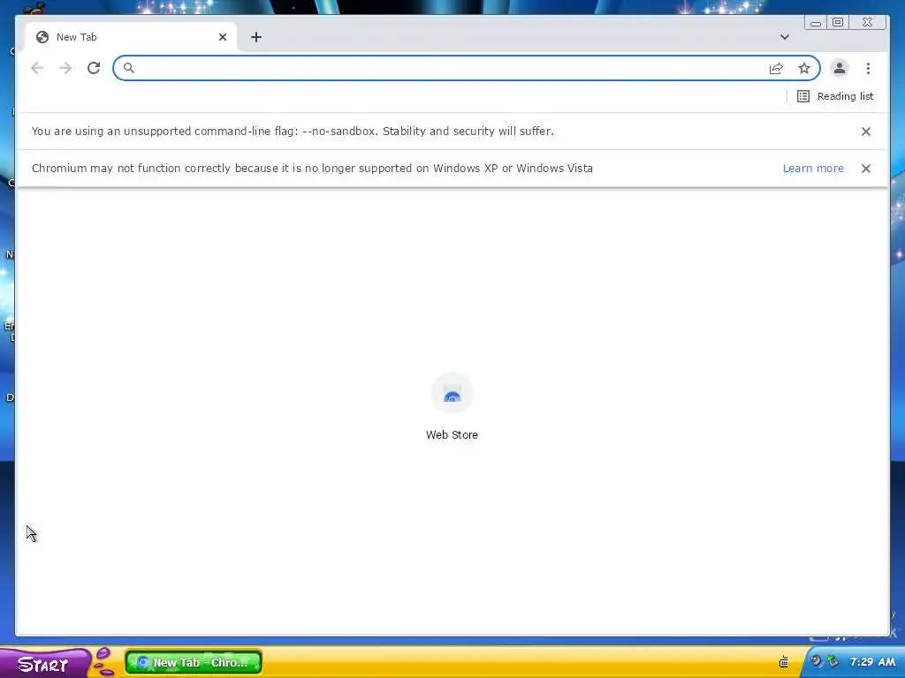Open the three-dot Chromium menu

pyautogui.click(x=868, y=68)
